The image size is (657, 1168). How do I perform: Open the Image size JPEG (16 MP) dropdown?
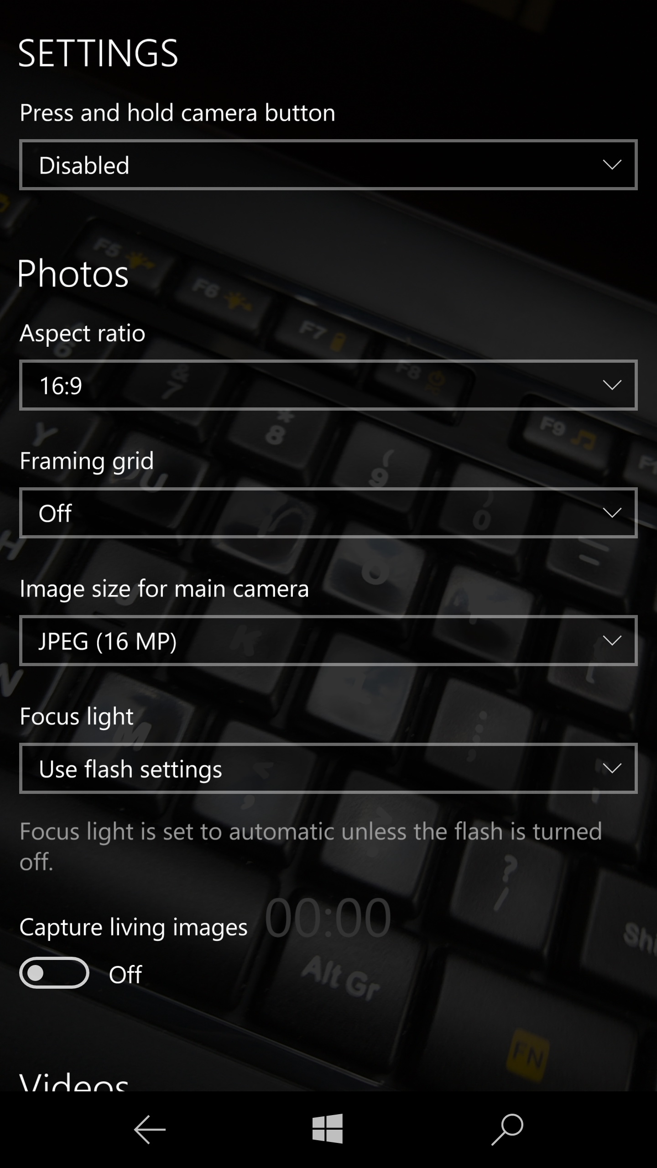coord(328,641)
